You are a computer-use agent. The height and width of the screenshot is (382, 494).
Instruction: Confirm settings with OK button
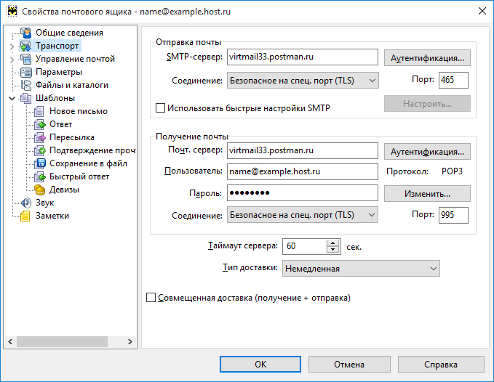click(260, 364)
